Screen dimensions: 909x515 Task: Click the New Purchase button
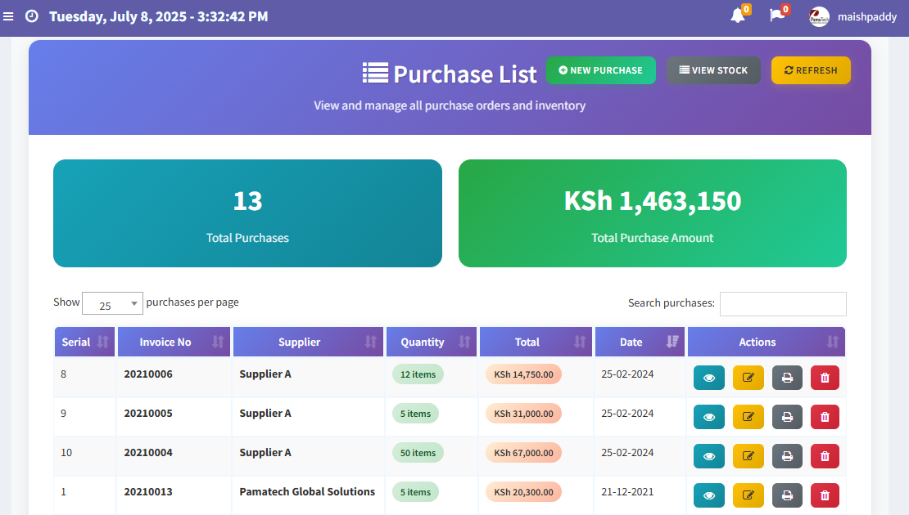(600, 70)
